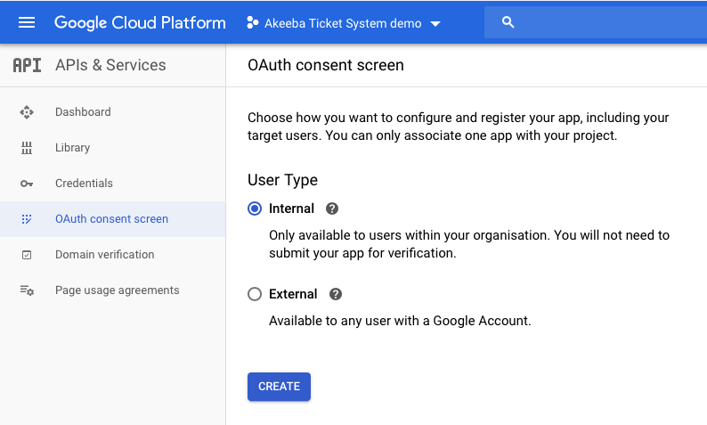Click the Google Cloud Platform logo text
The width and height of the screenshot is (707, 425).
click(140, 22)
